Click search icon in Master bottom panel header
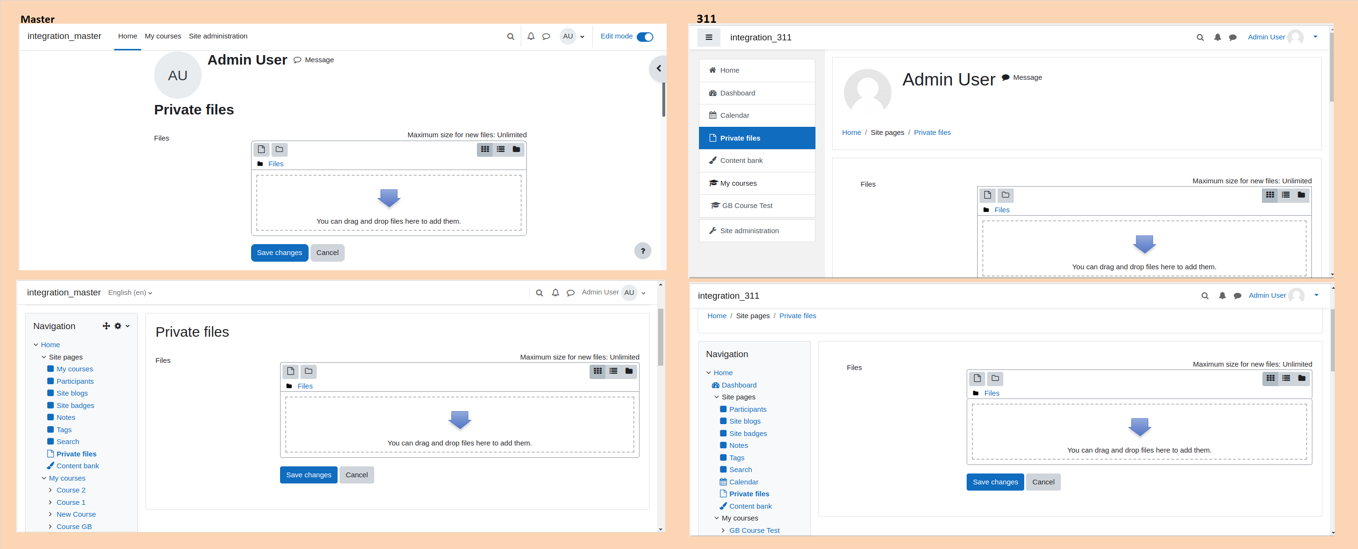The image size is (1358, 549). [539, 293]
